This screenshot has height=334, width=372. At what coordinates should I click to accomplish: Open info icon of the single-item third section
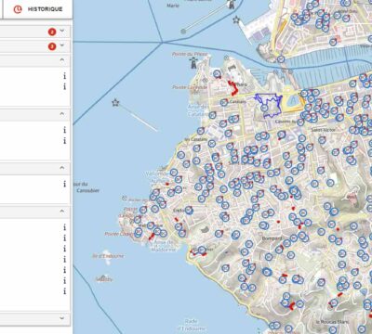[x=64, y=184]
